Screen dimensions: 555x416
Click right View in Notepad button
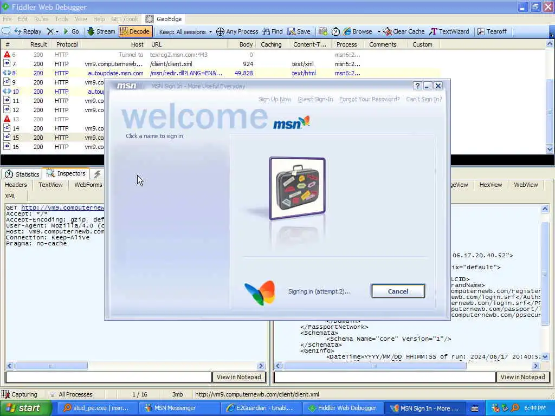pyautogui.click(x=522, y=377)
